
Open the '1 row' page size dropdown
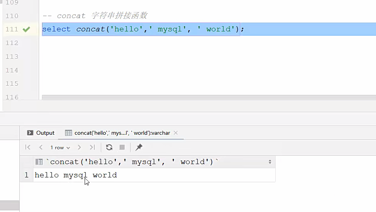tap(60, 148)
